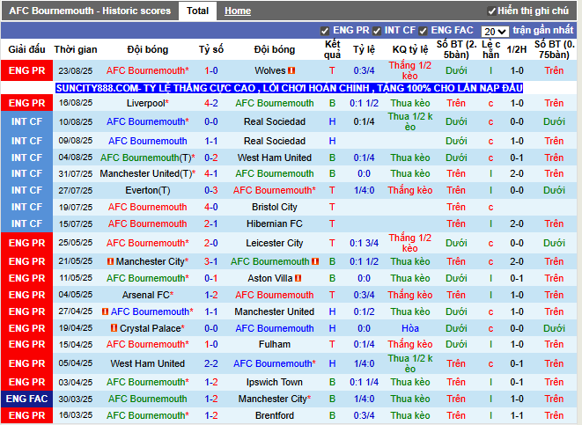Open the Ipswich Town team link
Viewport: 582px width, 425px height.
[275, 382]
